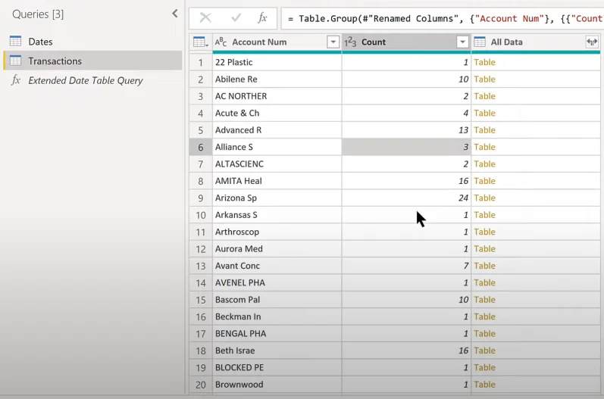
Task: Open Extended Date Table Query function
Action: [92, 80]
